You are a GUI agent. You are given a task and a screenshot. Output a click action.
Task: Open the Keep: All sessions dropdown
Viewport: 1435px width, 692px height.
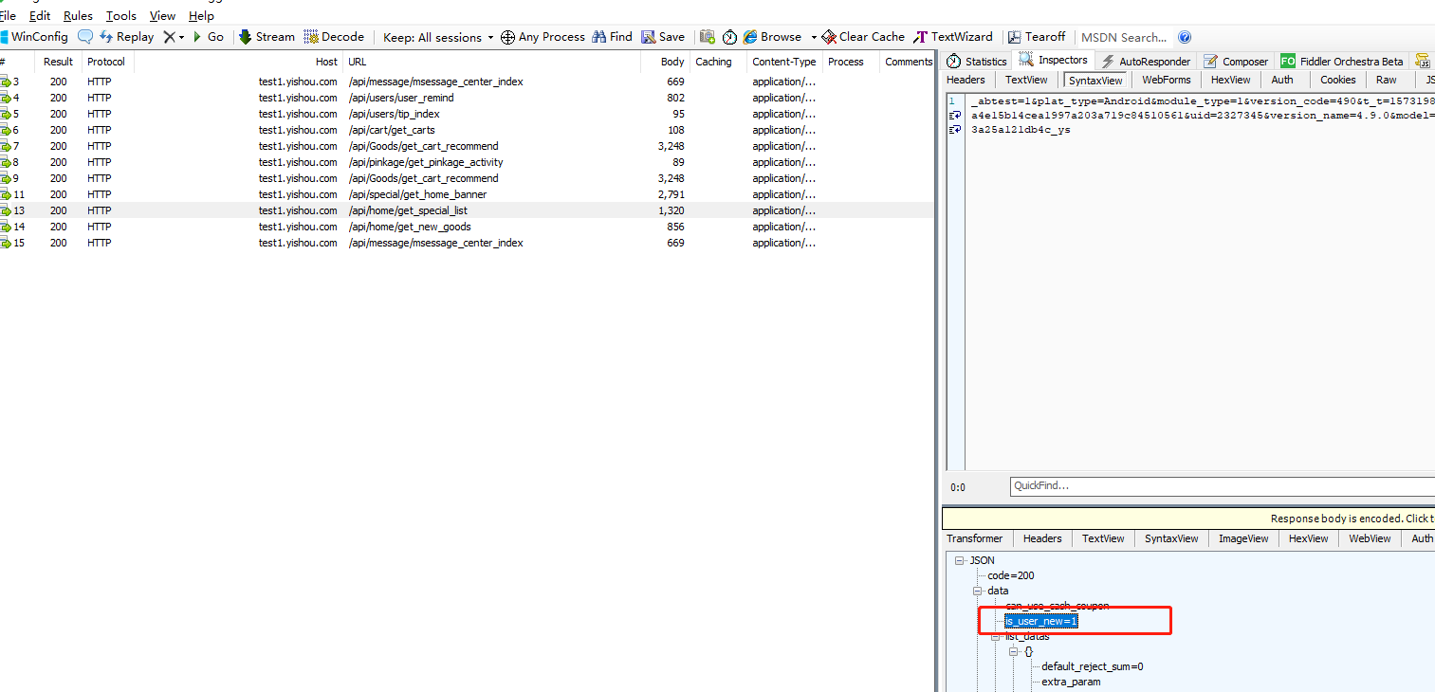[x=438, y=37]
